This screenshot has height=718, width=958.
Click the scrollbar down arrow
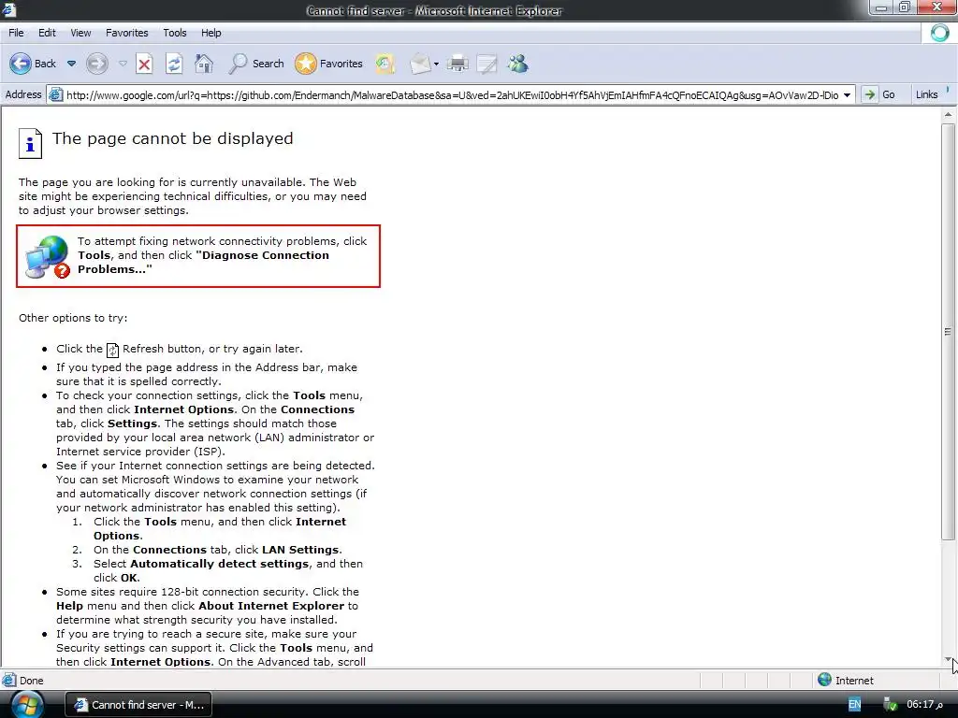[948, 659]
